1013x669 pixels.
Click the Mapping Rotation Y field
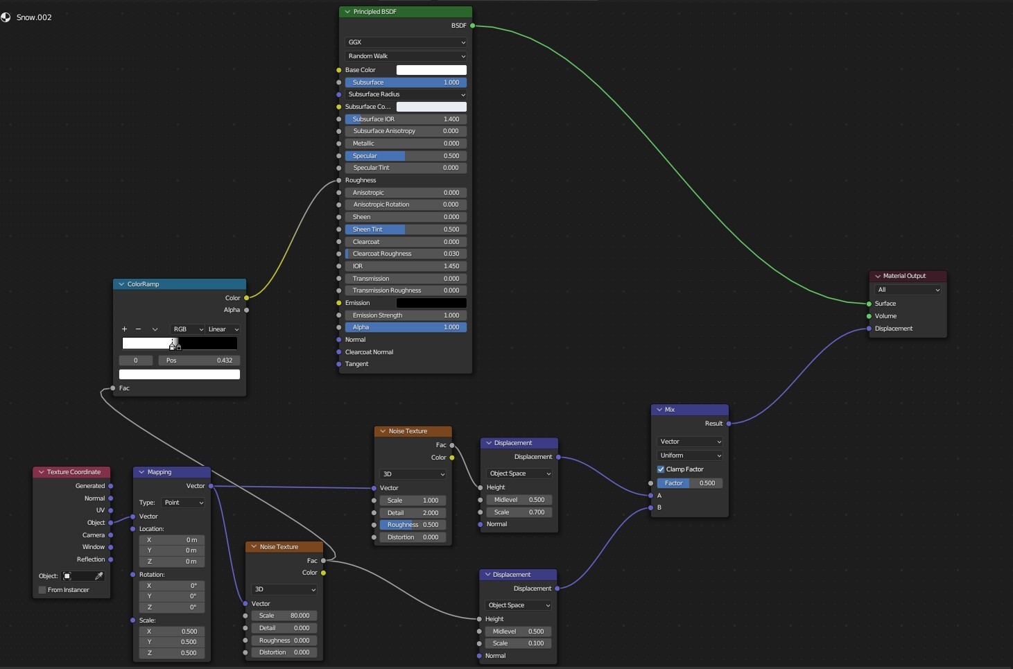tap(172, 596)
